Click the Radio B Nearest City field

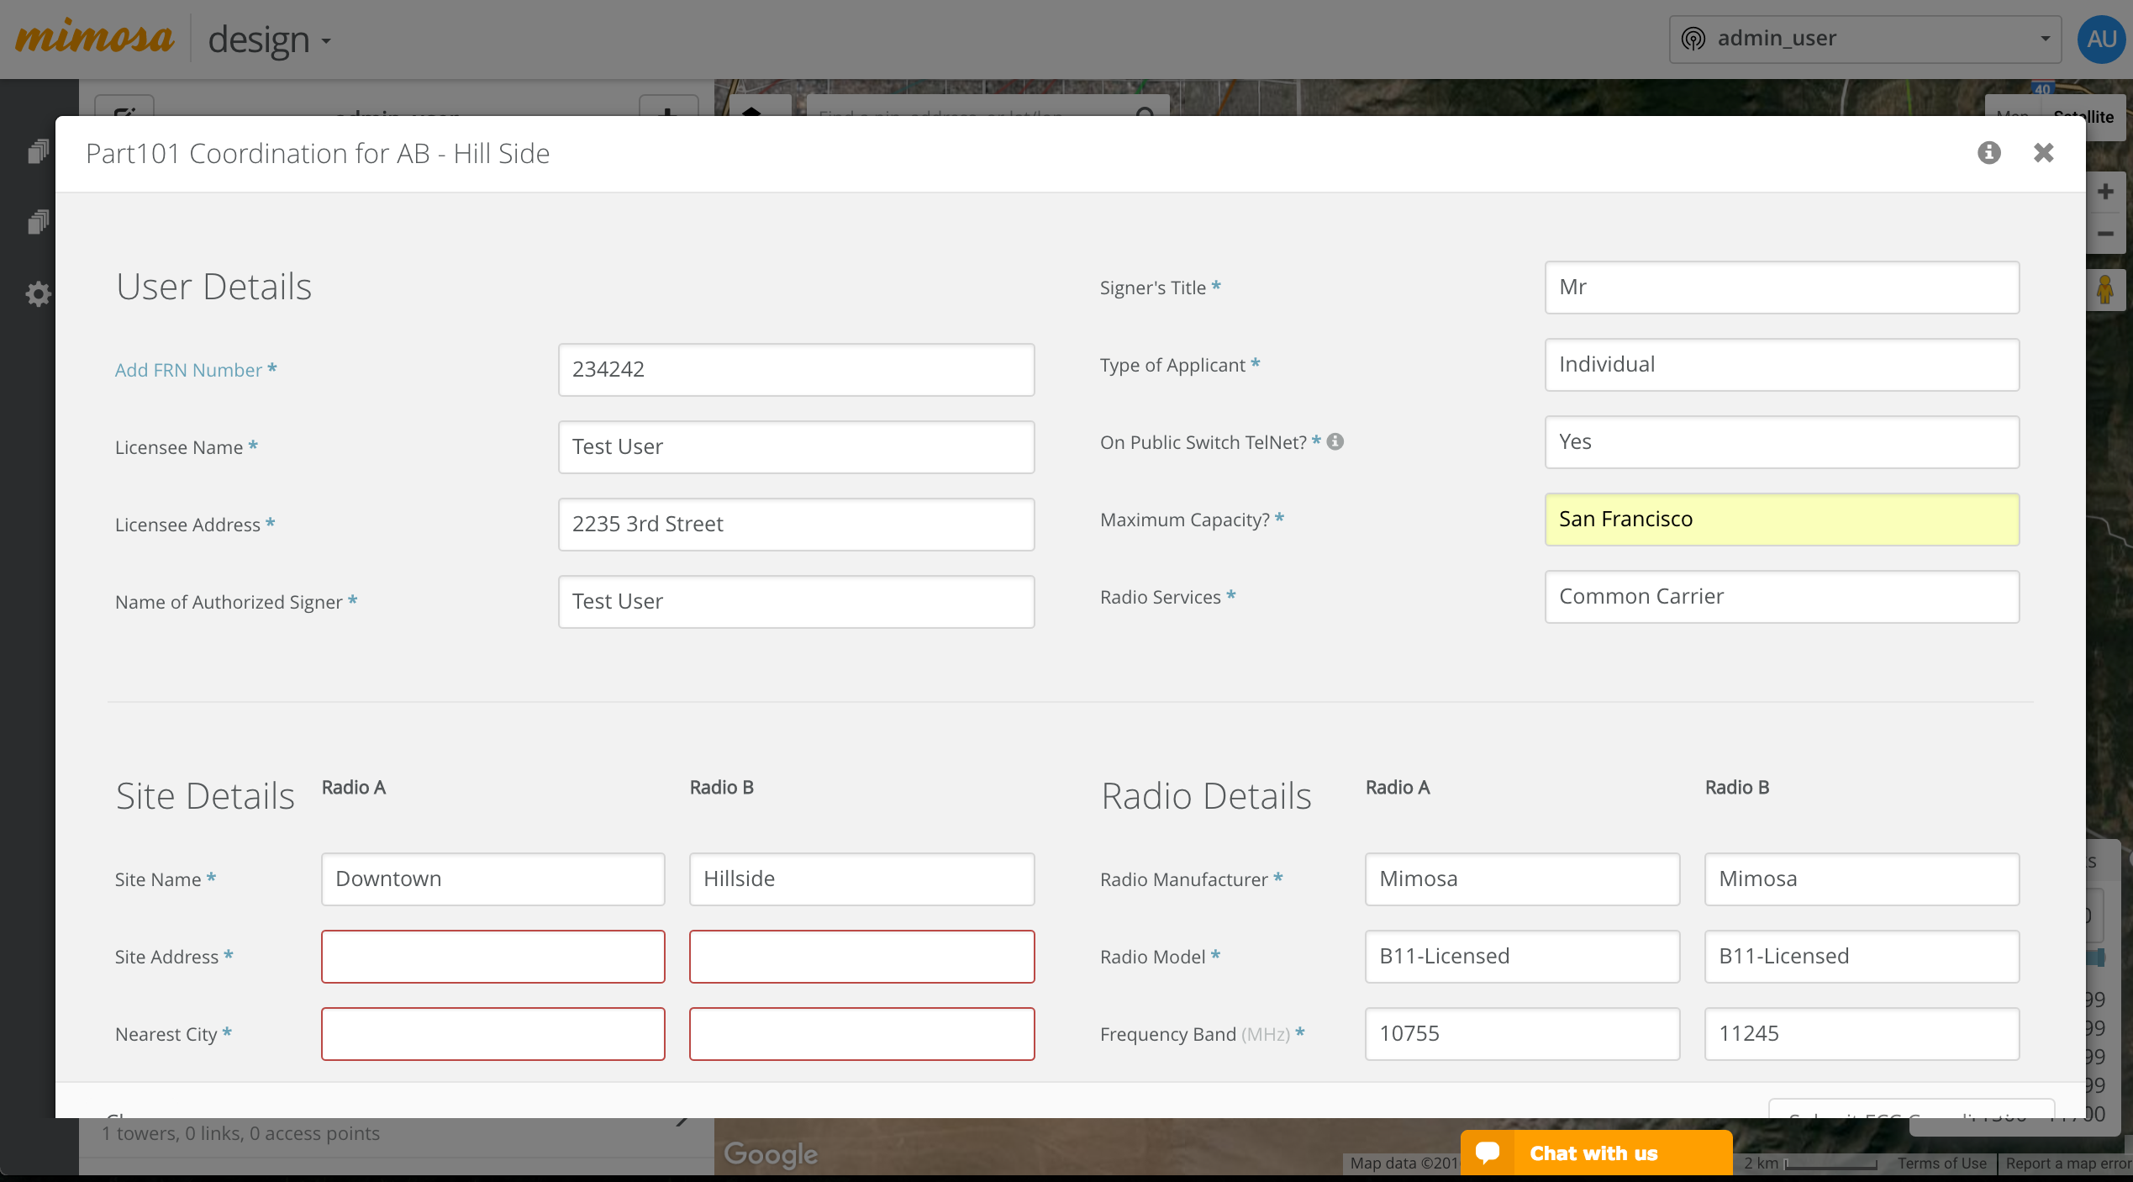[861, 1034]
